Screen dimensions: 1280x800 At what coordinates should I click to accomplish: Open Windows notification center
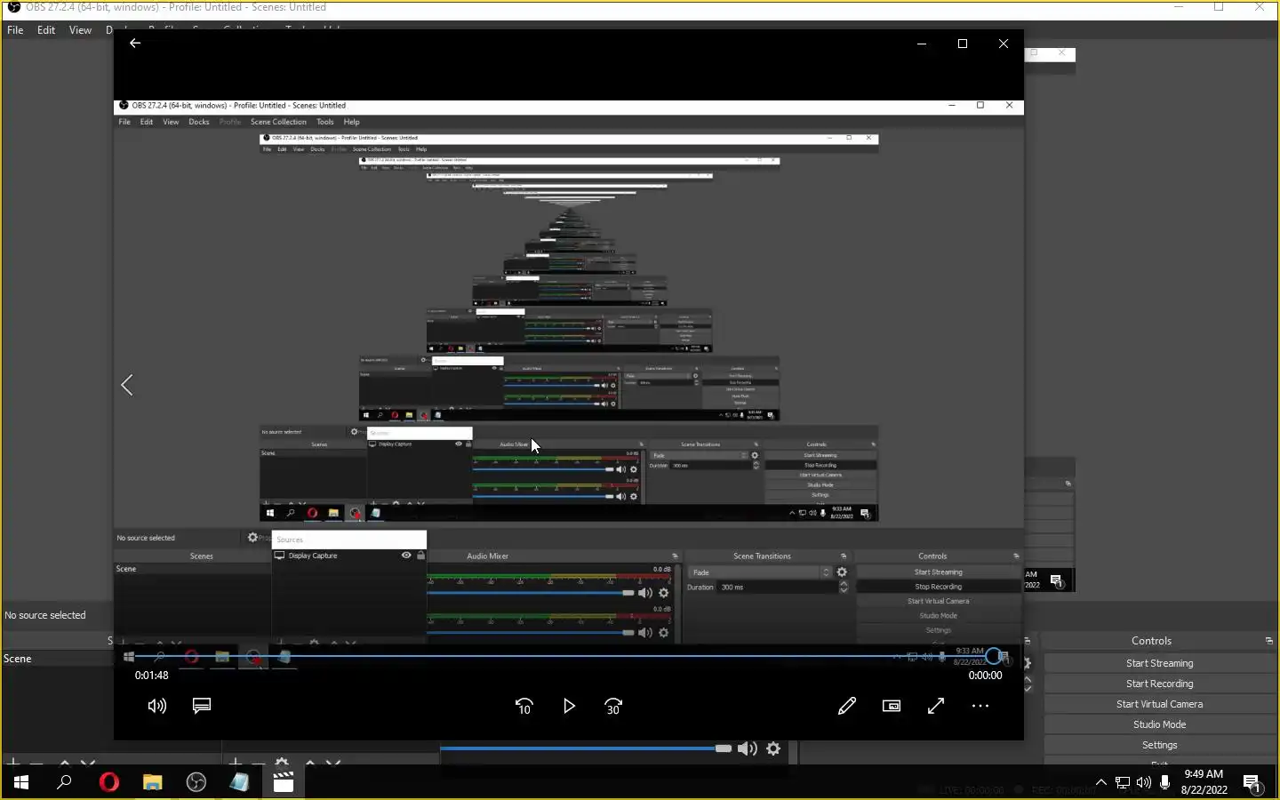coord(1252,782)
